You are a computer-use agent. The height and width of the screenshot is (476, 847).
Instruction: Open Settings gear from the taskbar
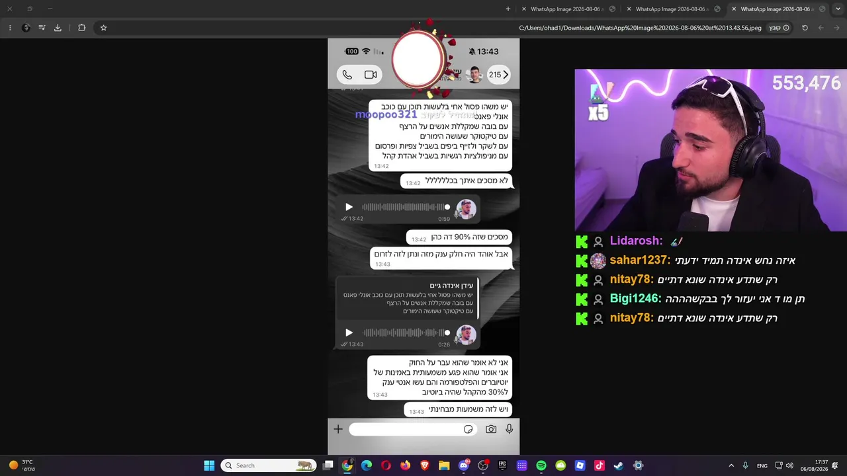pyautogui.click(x=638, y=465)
